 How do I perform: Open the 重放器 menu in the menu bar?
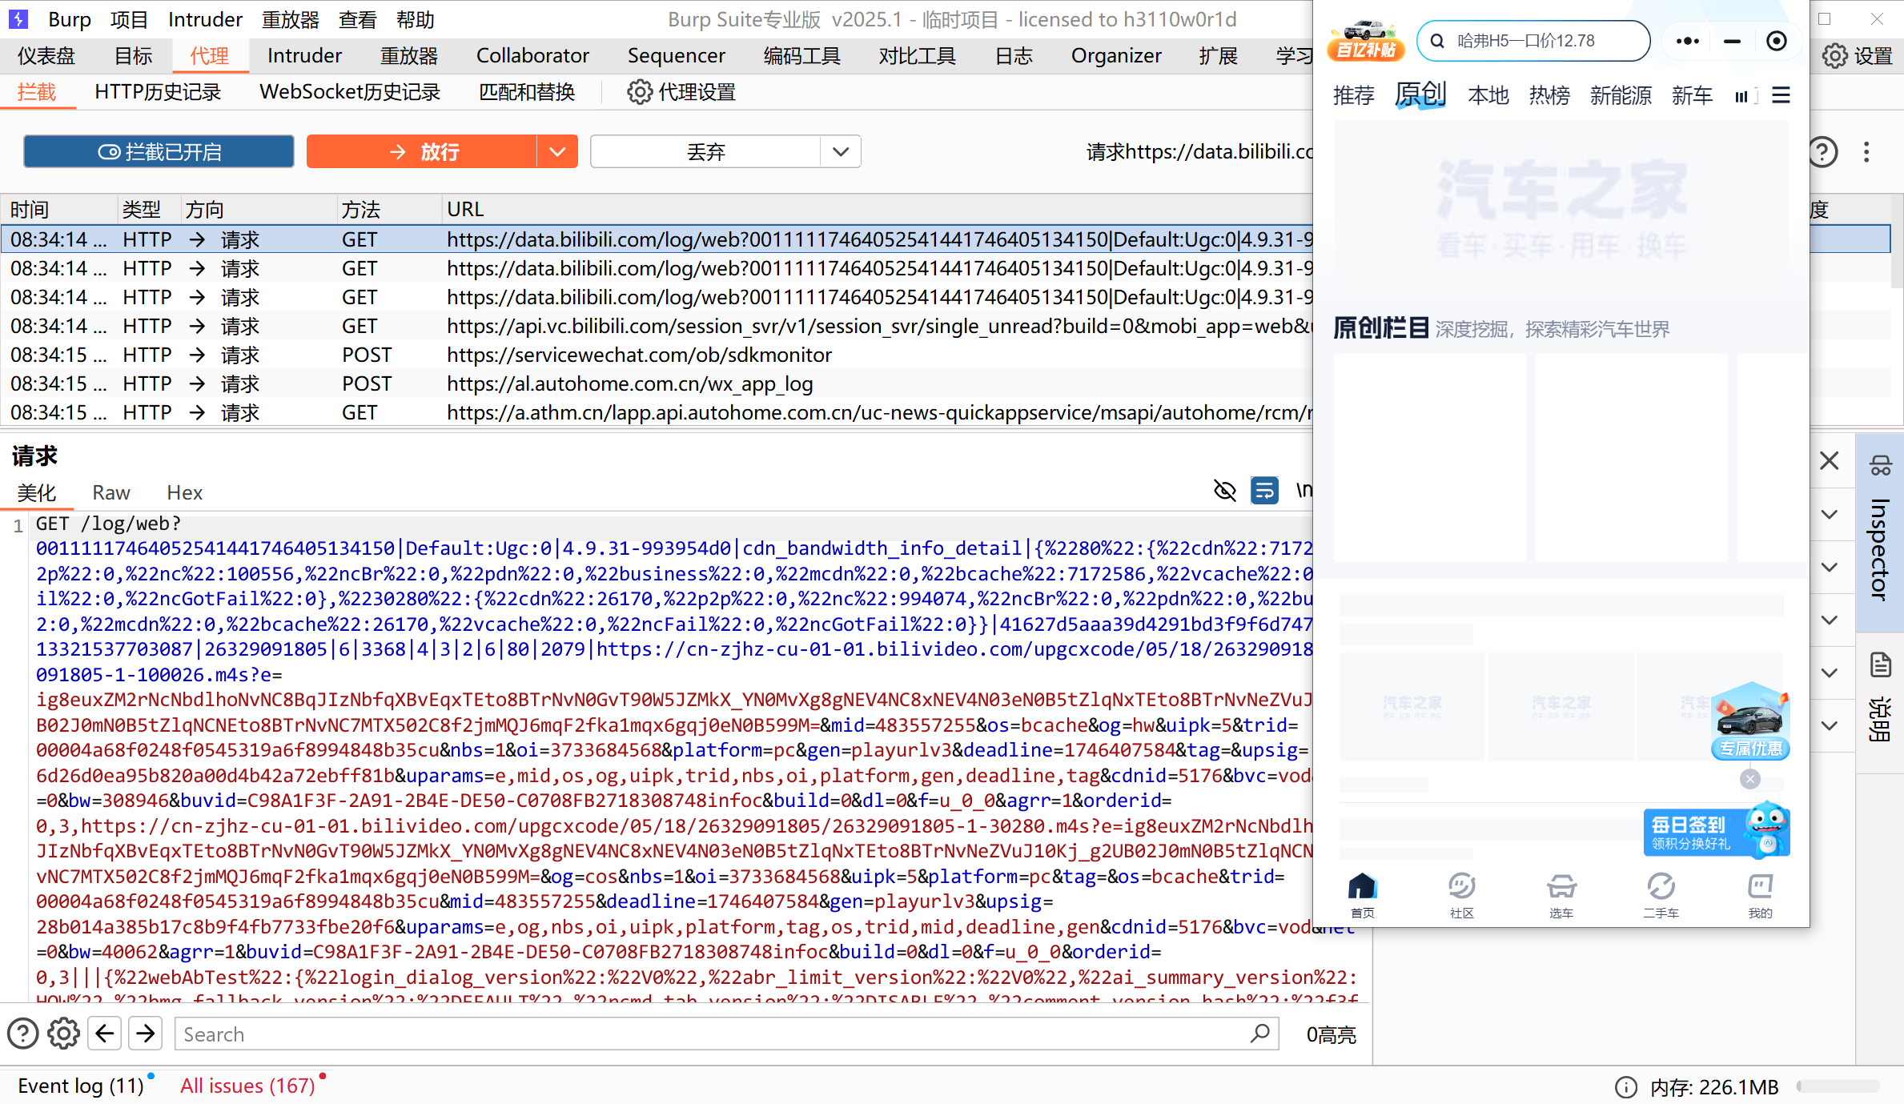[290, 18]
